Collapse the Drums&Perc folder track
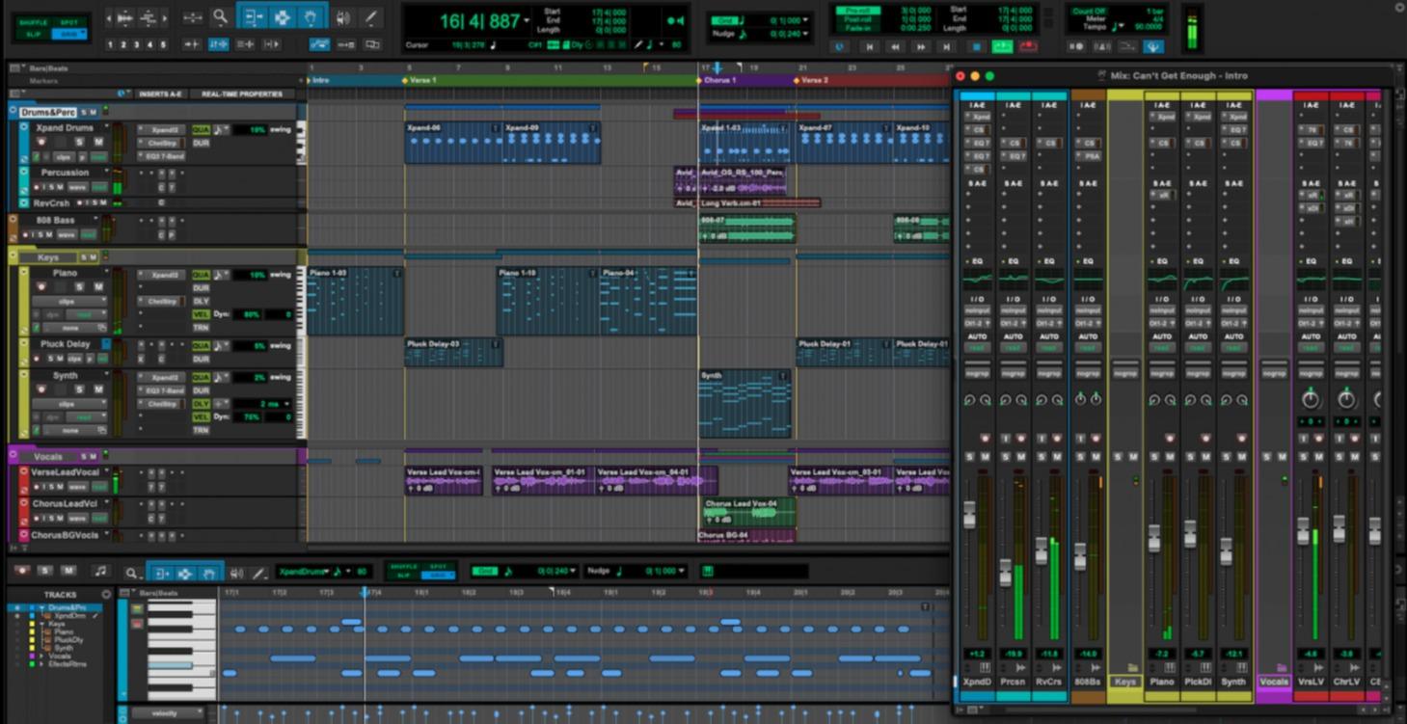1407x724 pixels. [14, 112]
